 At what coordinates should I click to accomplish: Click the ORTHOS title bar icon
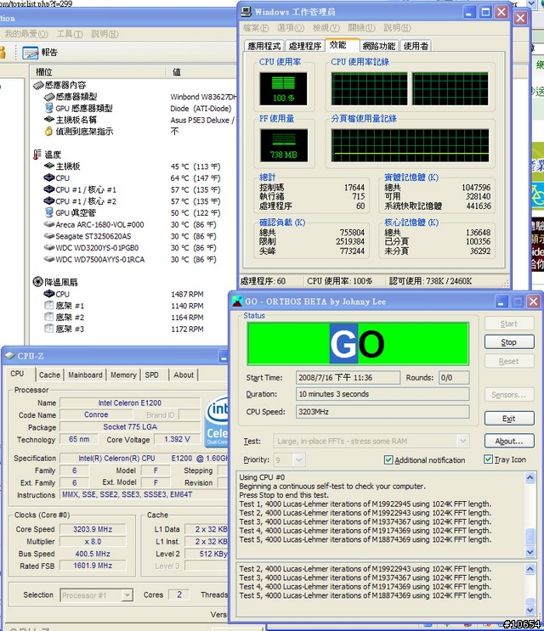click(237, 301)
